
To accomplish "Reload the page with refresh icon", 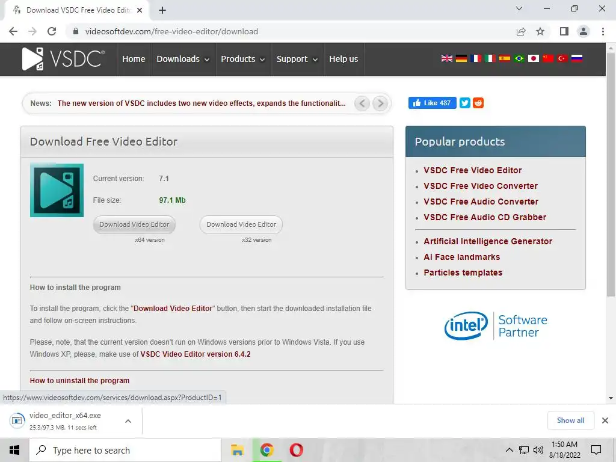I will tap(52, 31).
